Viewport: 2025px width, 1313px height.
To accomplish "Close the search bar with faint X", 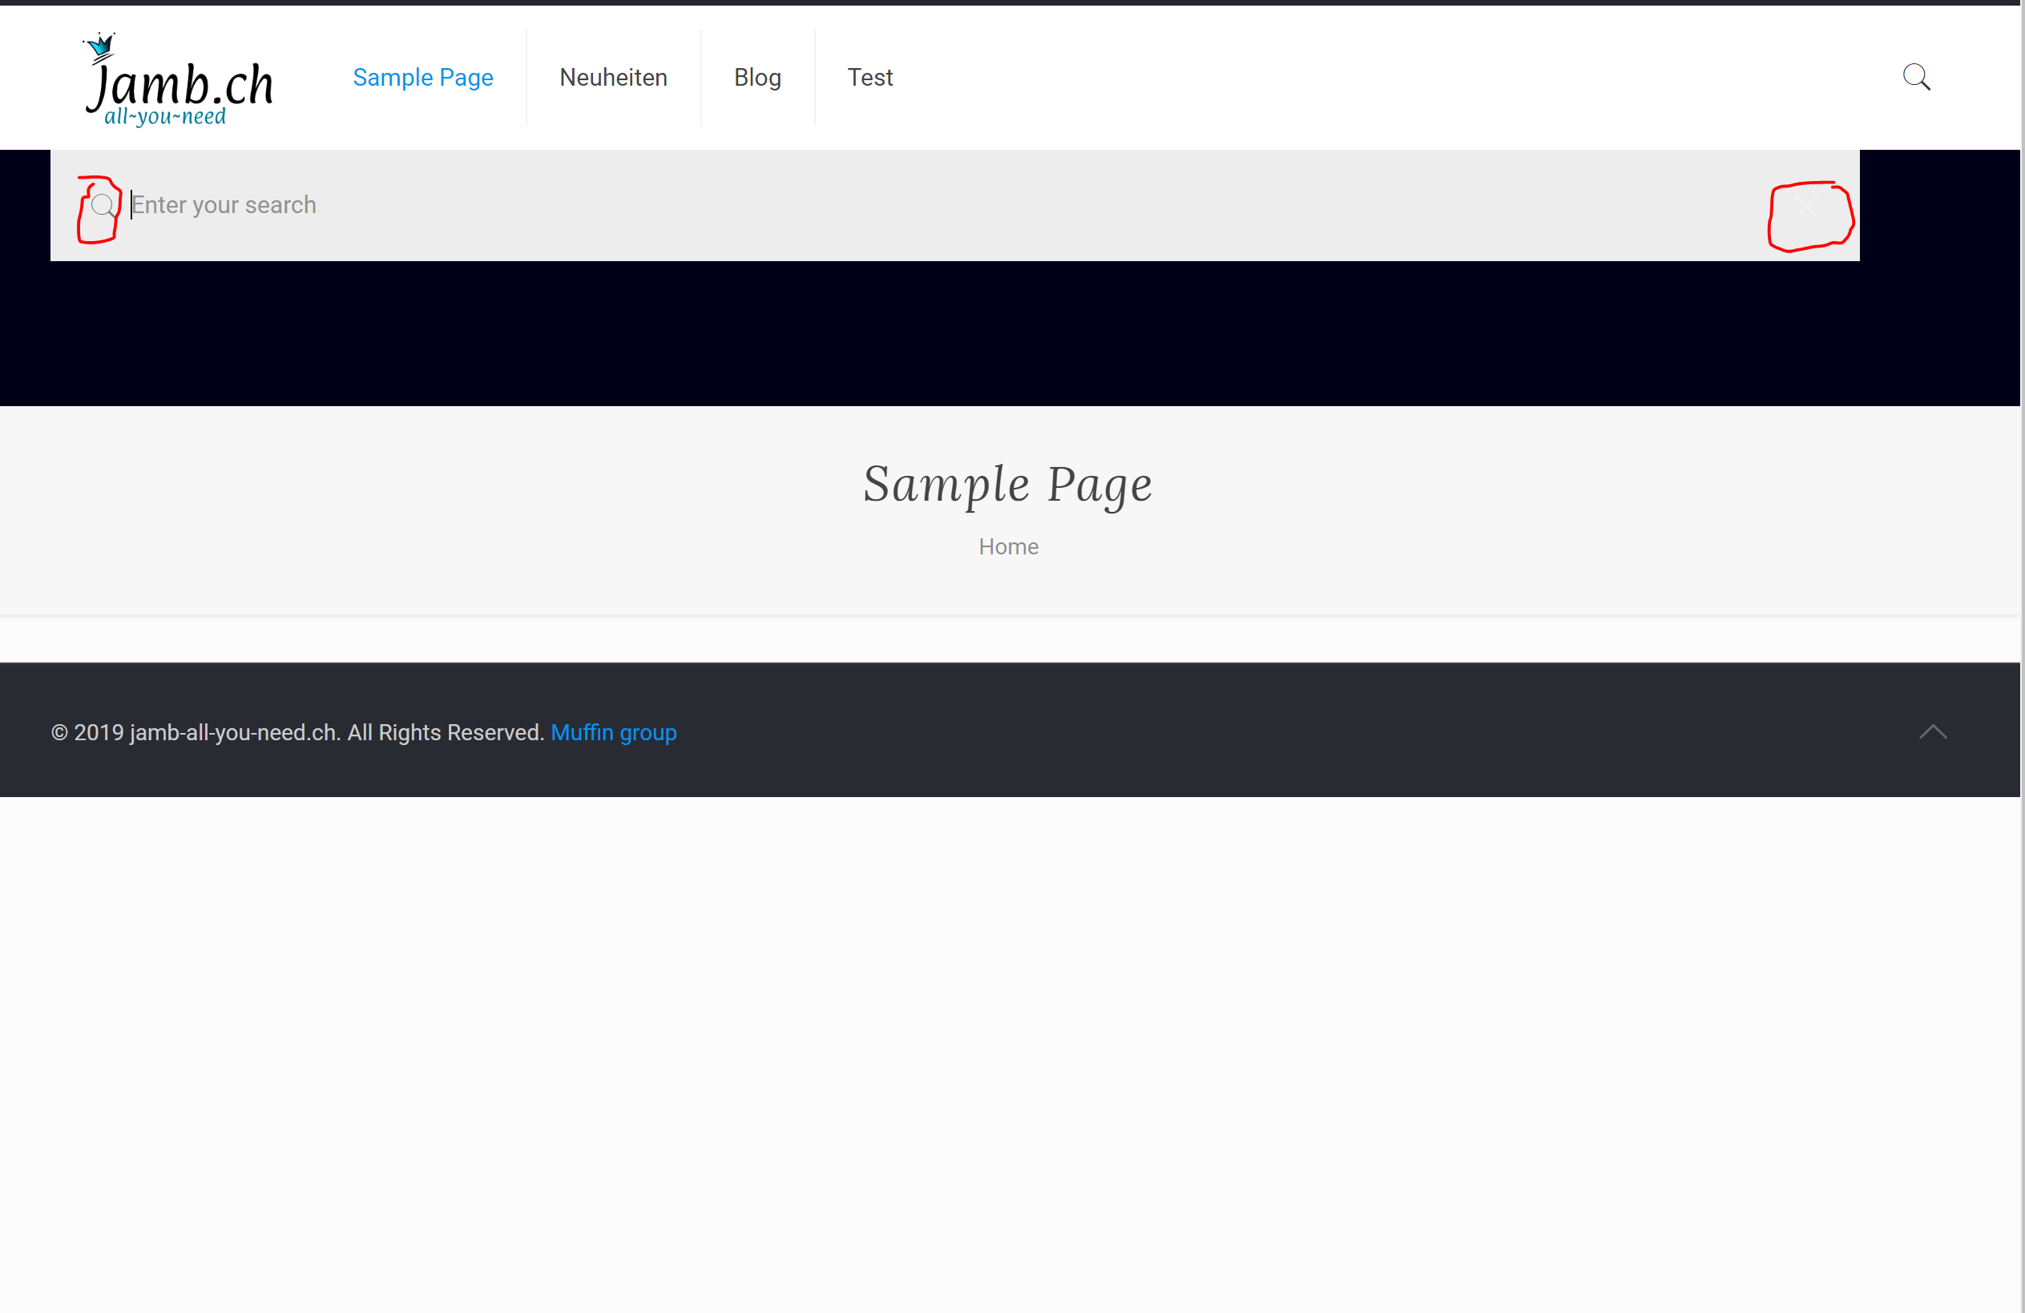I will click(x=1807, y=207).
